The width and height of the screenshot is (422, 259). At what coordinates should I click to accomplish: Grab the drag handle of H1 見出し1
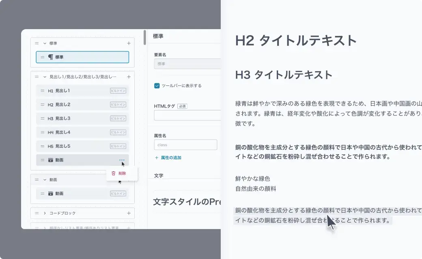pyautogui.click(x=42, y=91)
